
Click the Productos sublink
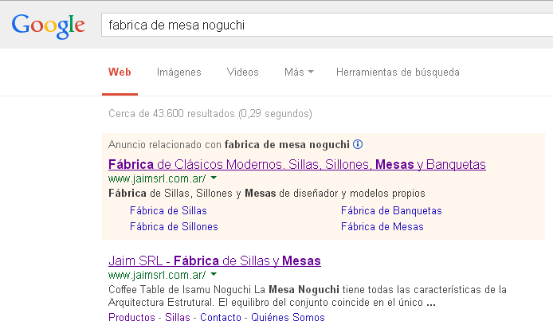coord(131,317)
